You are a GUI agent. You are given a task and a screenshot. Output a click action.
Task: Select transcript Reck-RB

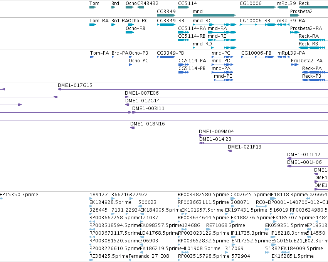[313, 48]
